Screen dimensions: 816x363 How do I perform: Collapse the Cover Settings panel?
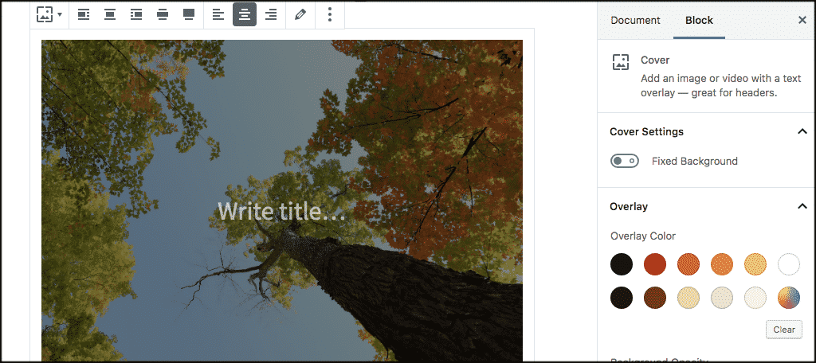pyautogui.click(x=802, y=131)
